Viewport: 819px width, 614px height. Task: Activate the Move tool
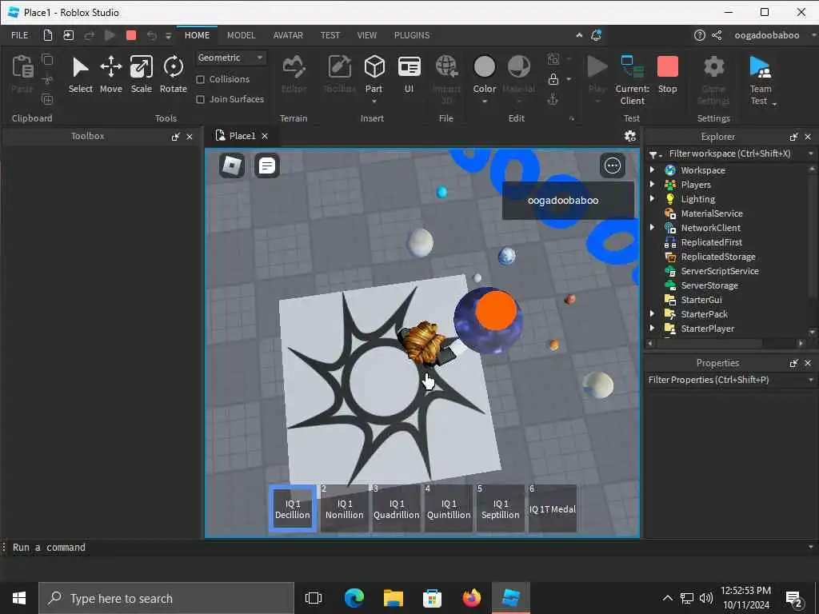[x=110, y=74]
